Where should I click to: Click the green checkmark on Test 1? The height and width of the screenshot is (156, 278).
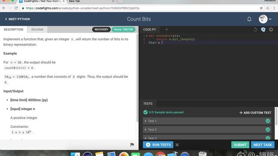tap(268, 121)
